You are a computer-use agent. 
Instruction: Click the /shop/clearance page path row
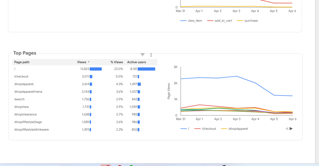pyautogui.click(x=26, y=114)
